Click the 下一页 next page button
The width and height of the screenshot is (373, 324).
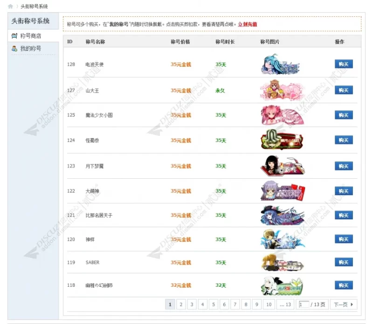(x=343, y=304)
